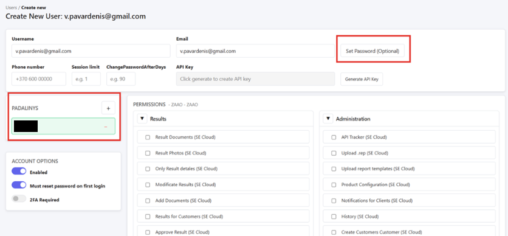Check Upload .rep (SE Cloud)

334,153
